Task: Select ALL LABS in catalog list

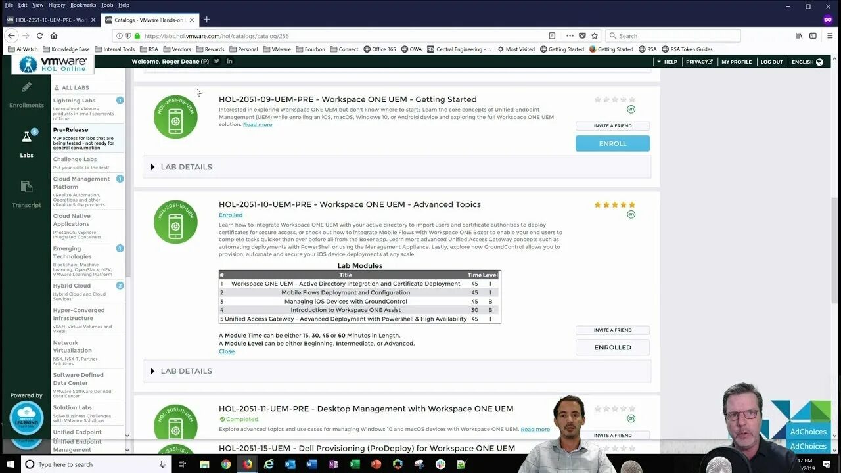Action: [75, 87]
